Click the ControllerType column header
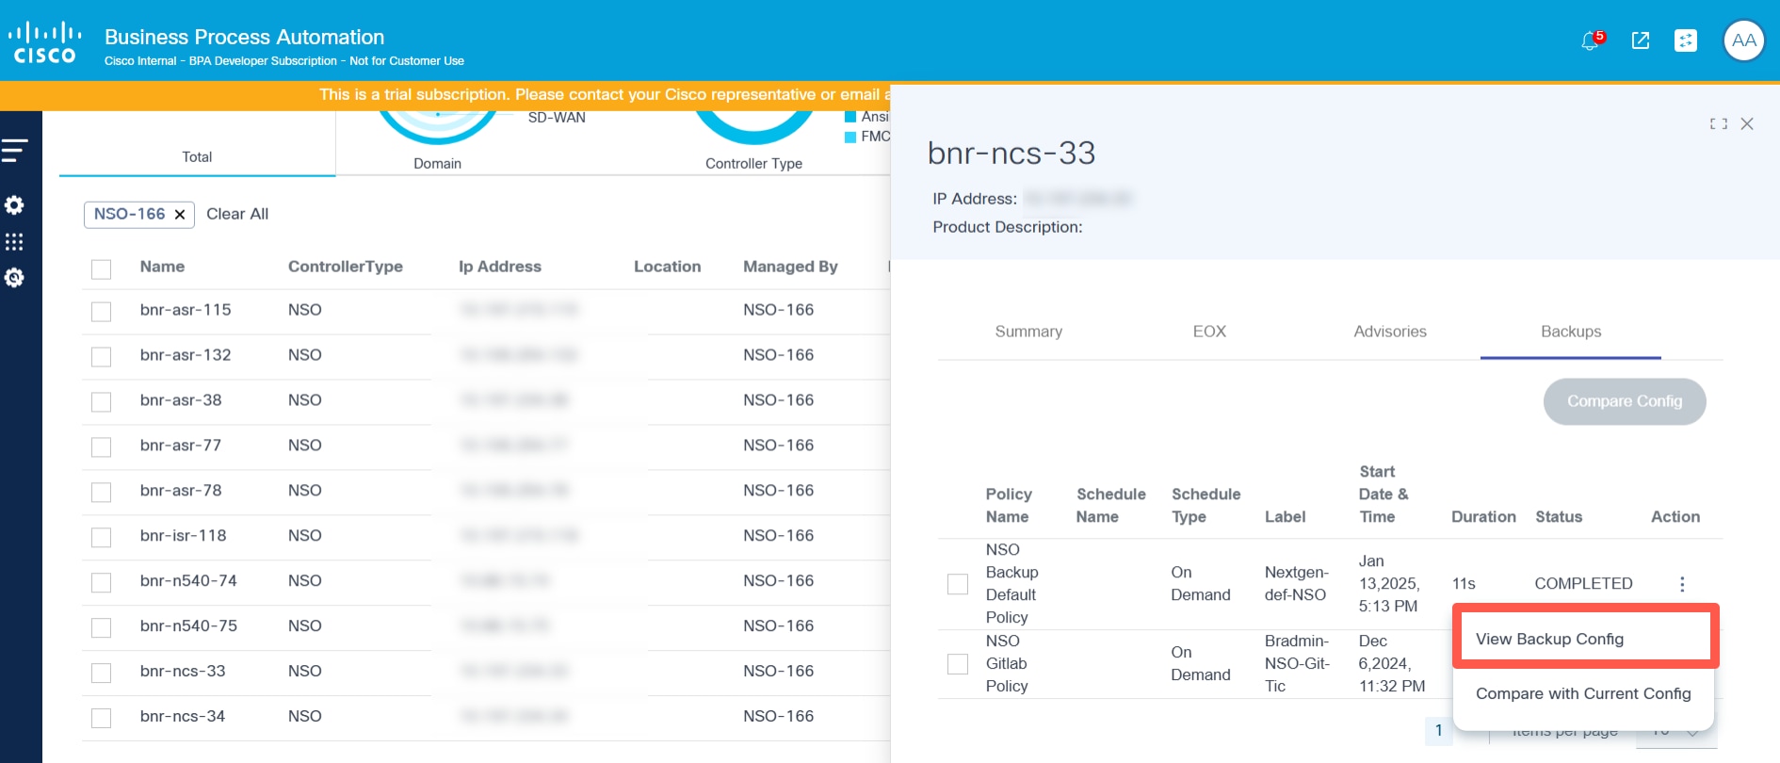This screenshot has height=763, width=1780. 346,267
